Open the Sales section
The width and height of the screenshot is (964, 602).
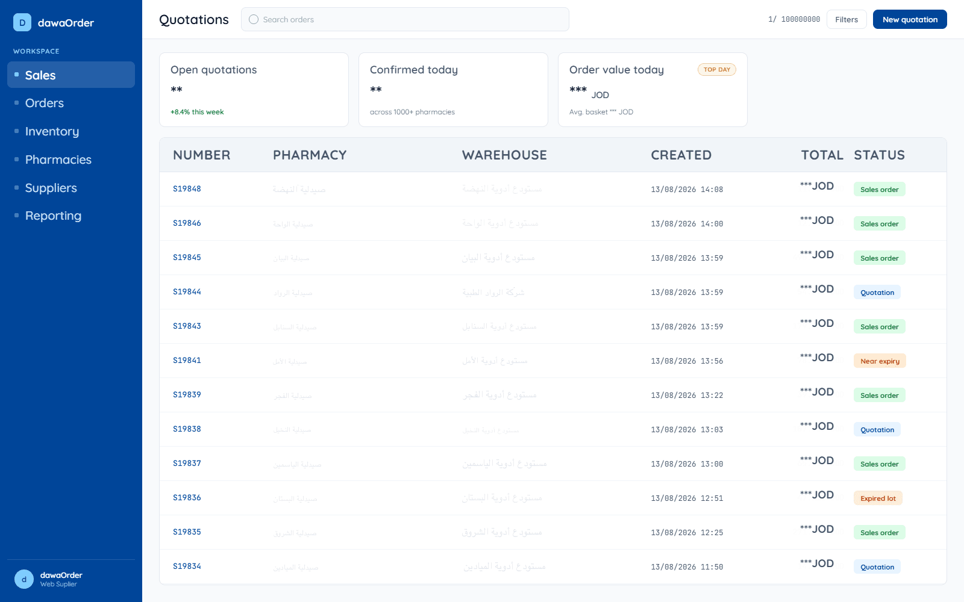click(71, 75)
